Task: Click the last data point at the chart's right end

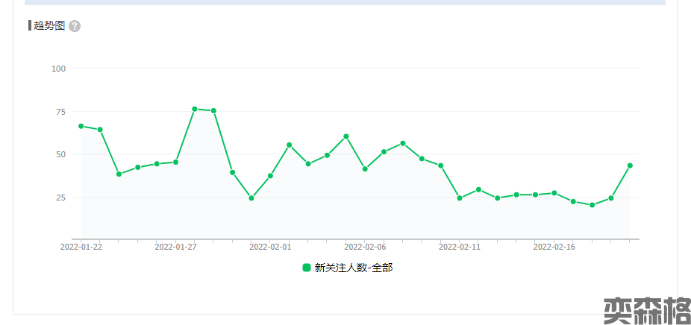Action: (x=630, y=165)
